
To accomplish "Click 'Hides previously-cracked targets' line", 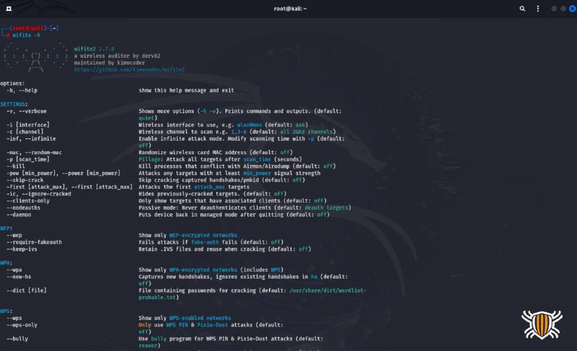I will (x=212, y=194).
